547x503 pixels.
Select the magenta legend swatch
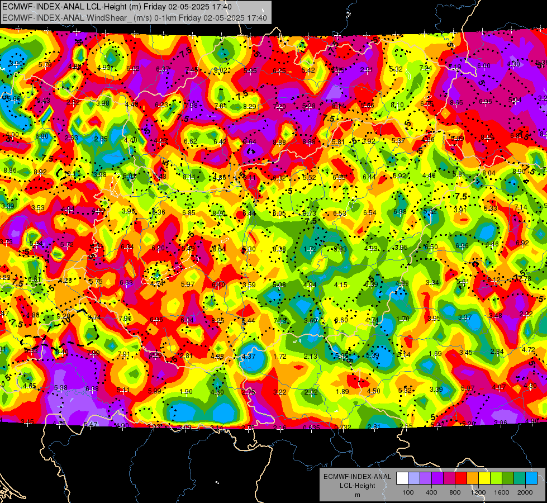tap(449, 478)
